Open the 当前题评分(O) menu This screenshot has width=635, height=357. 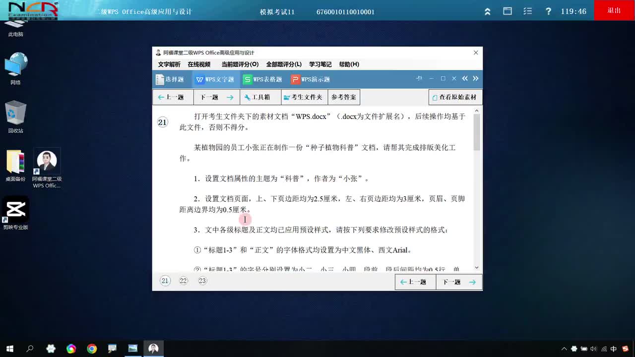240,64
